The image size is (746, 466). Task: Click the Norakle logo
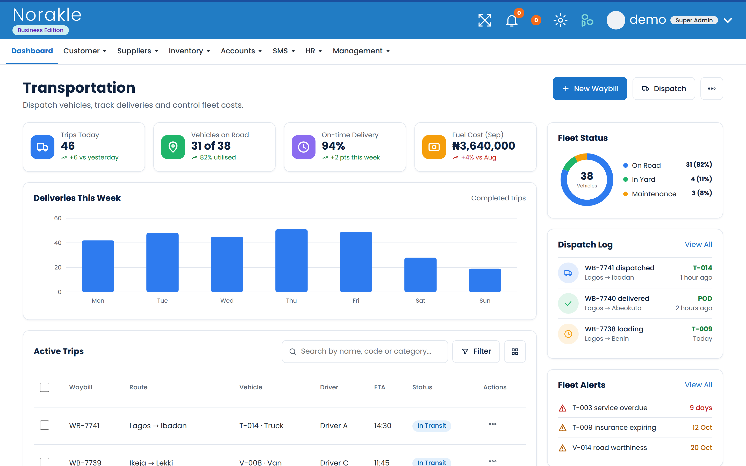(47, 15)
